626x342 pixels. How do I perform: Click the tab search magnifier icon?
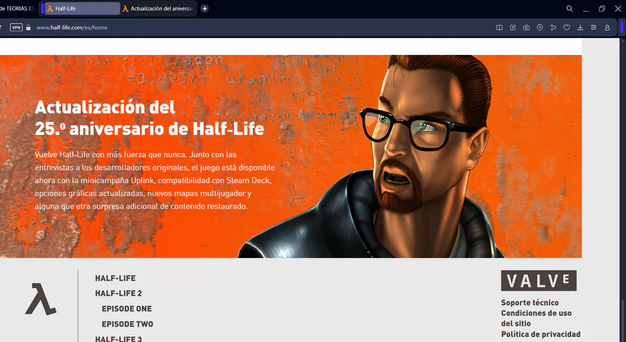click(570, 8)
